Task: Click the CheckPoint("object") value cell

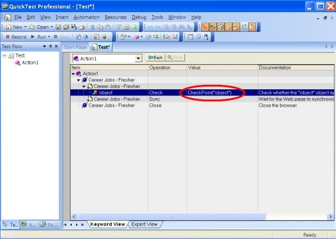Action: (x=222, y=93)
